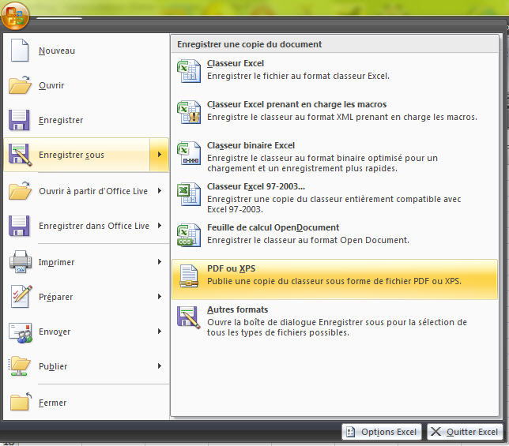Screen dimensions: 509x446
Task: Click the Préparer checklist pencil icon
Action: point(21,296)
